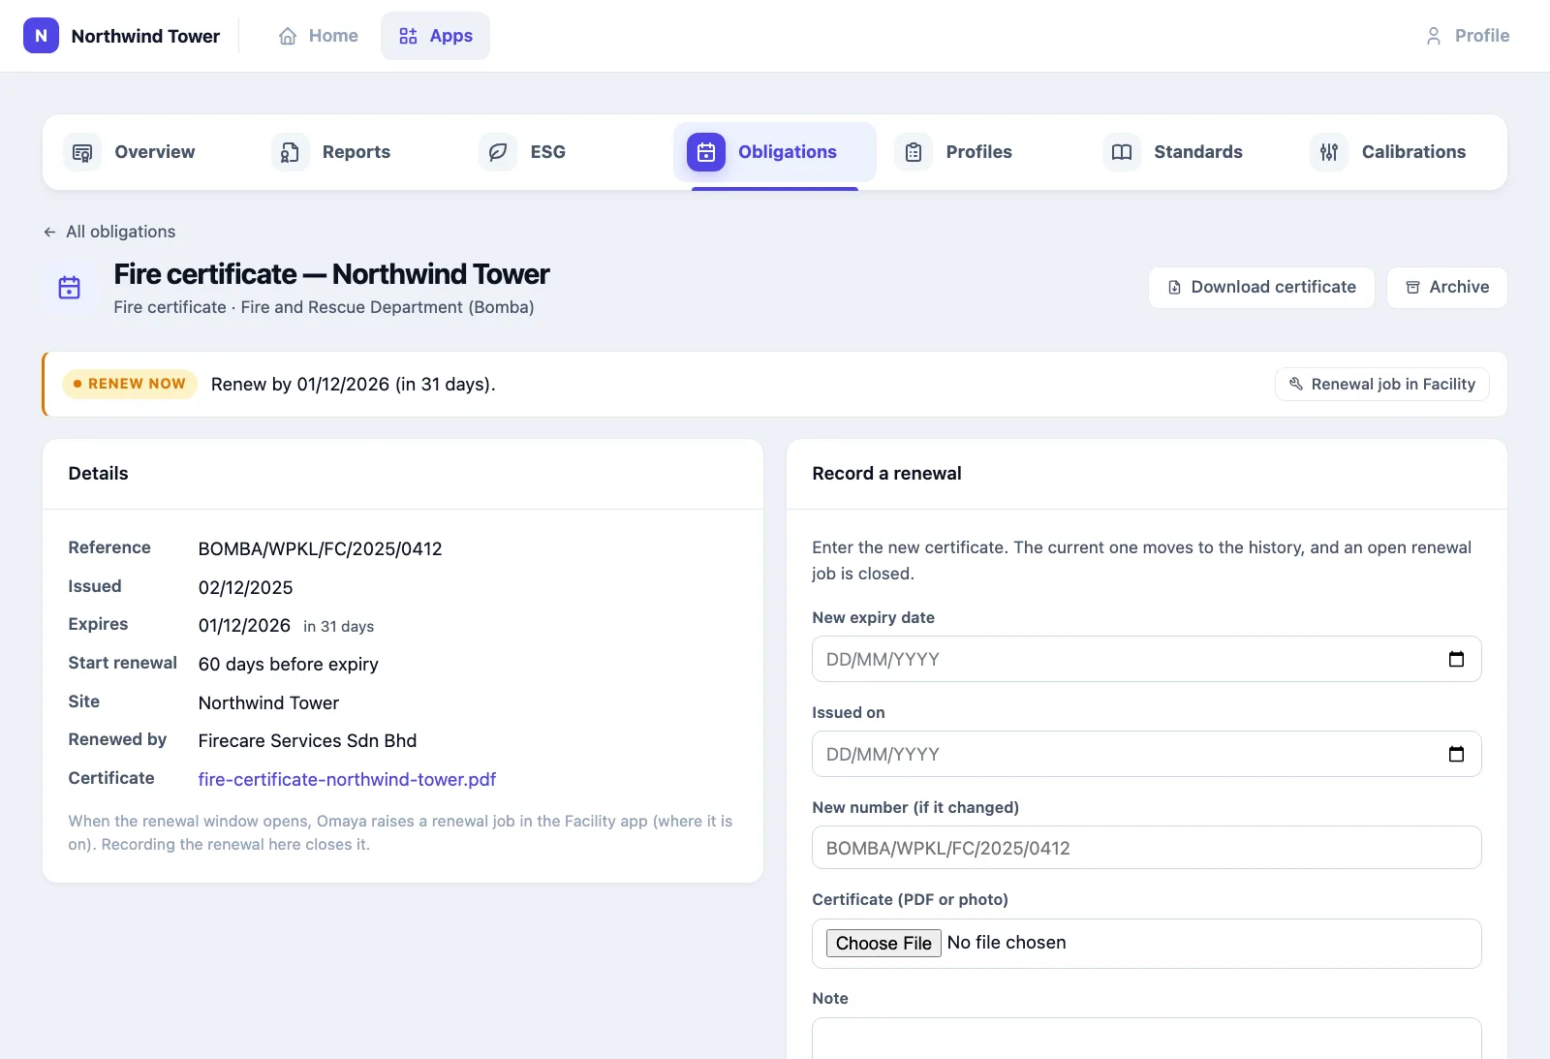The width and height of the screenshot is (1550, 1059).
Task: Click the RENEW NOW status badge
Action: click(130, 384)
